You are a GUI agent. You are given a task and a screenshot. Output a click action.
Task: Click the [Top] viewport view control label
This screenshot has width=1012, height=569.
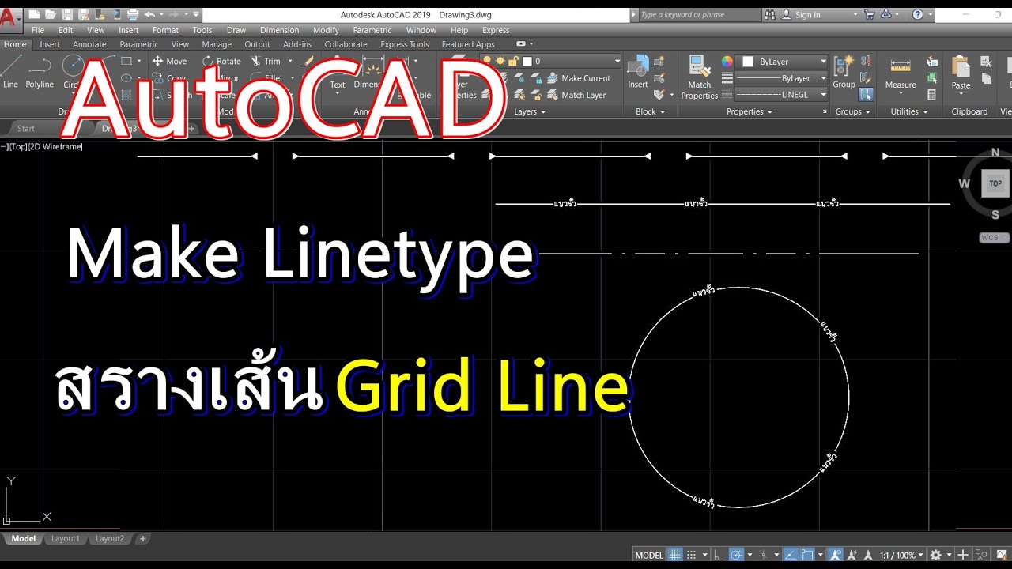click(17, 146)
